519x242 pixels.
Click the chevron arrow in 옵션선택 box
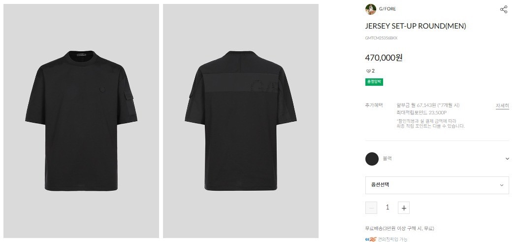point(501,185)
